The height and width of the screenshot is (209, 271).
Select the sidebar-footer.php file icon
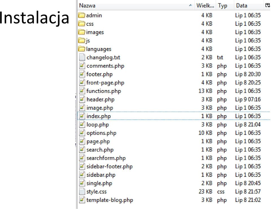pyautogui.click(x=82, y=166)
